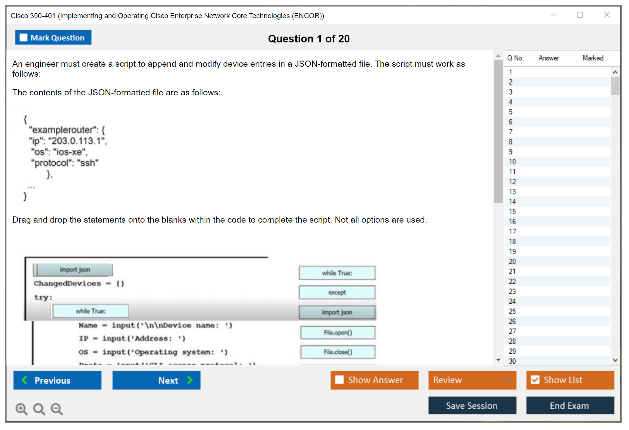The width and height of the screenshot is (629, 430).
Task: Click the Answer column header
Action: [549, 58]
